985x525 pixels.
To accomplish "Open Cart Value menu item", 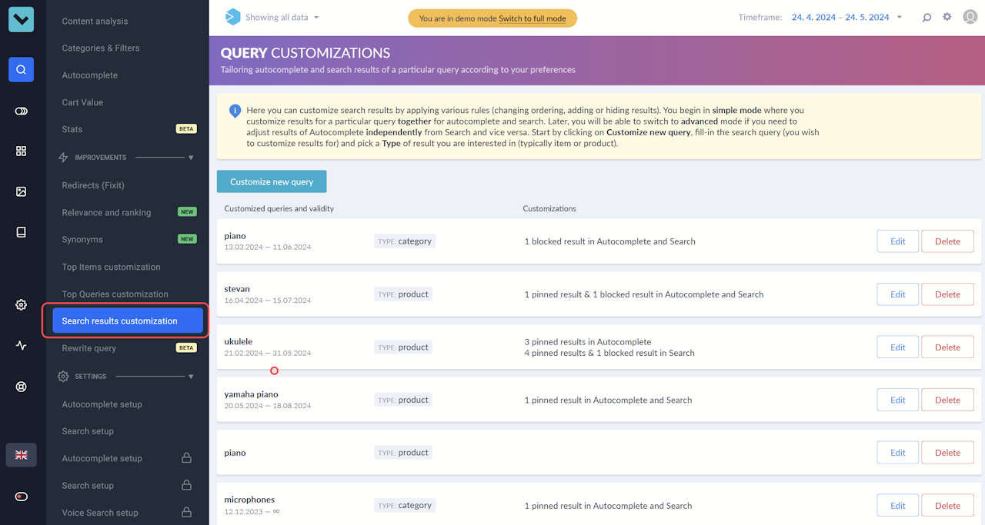I will pos(82,102).
